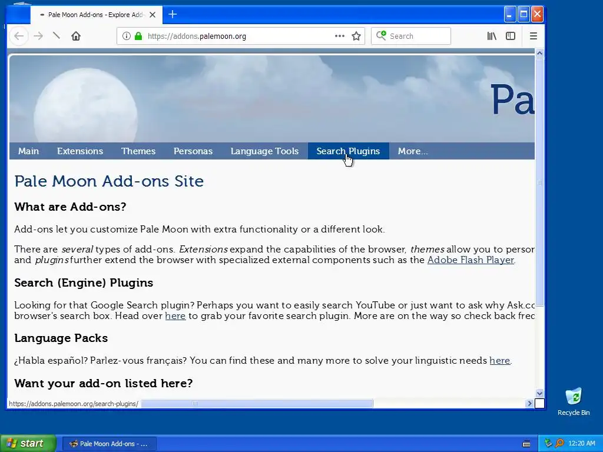The height and width of the screenshot is (452, 603).
Task: Open Language Tools section
Action: (264, 151)
